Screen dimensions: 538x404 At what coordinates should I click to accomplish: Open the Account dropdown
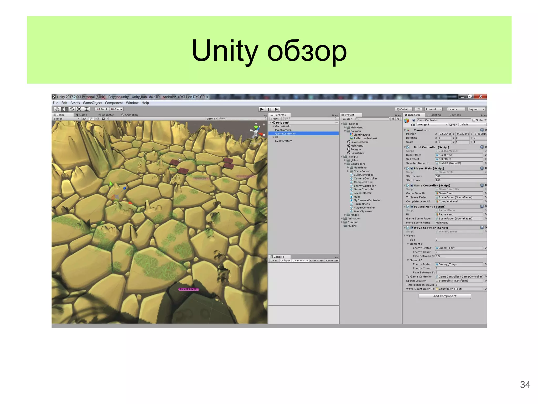pyautogui.click(x=433, y=109)
